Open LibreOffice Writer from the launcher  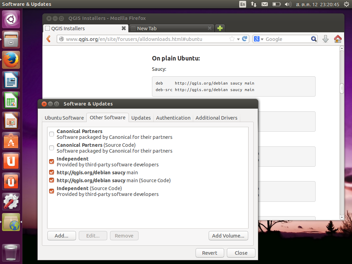(x=11, y=80)
